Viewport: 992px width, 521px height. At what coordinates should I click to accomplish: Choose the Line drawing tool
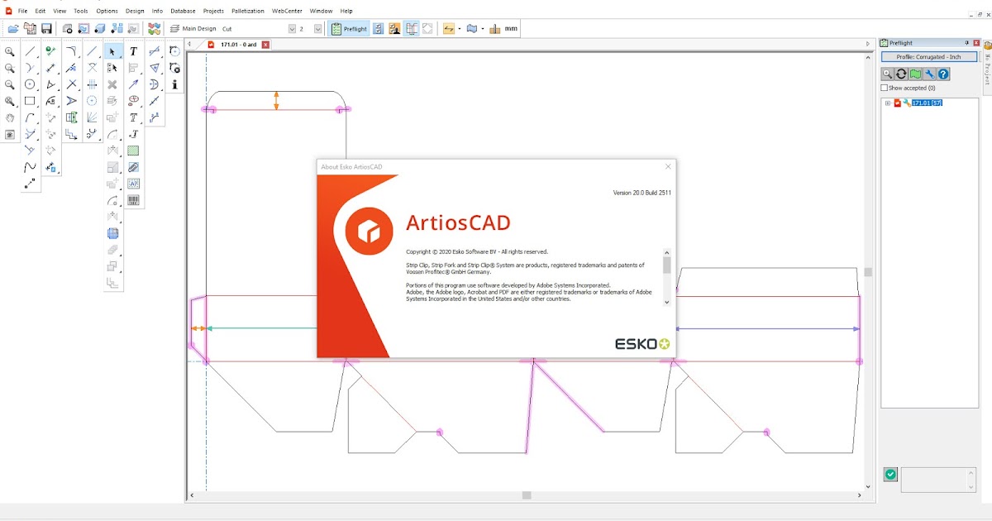[31, 51]
